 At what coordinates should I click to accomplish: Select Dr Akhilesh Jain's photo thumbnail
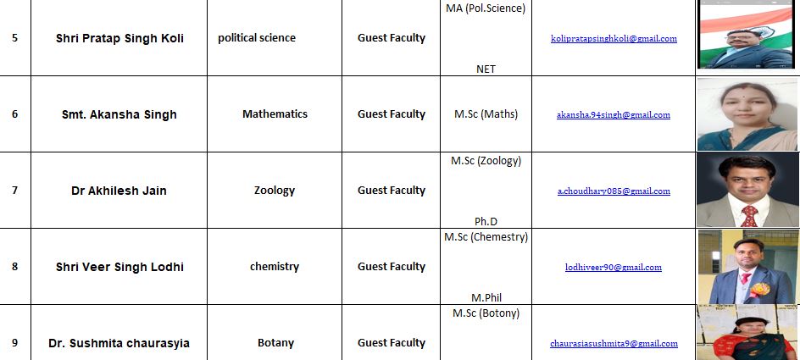tap(746, 191)
